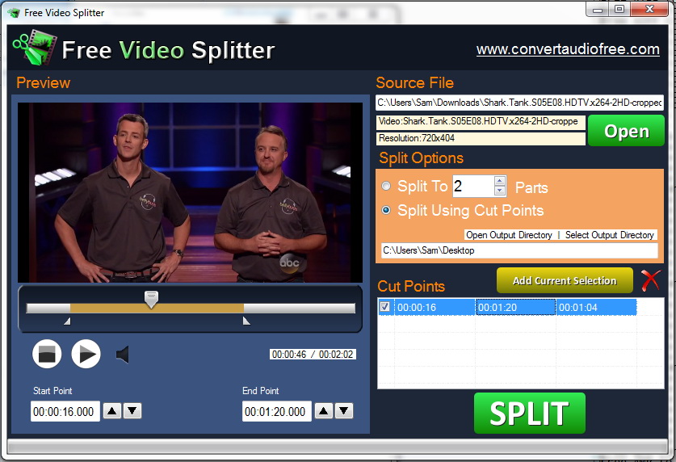Click the End Point time field
The width and height of the screenshot is (676, 462).
(x=277, y=411)
